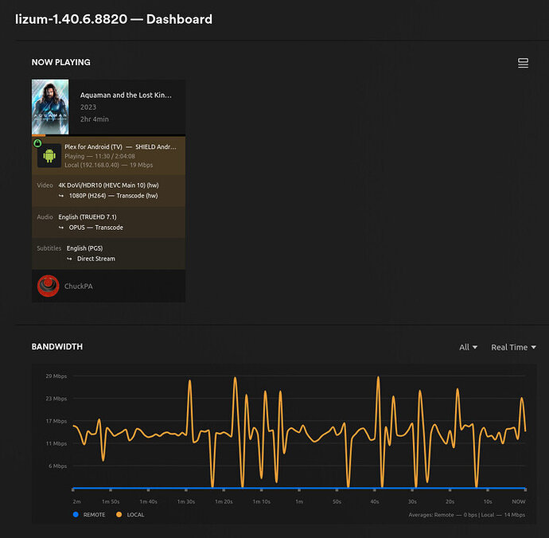Select 'Local (192.168.0.40) — 19 Mbps' line
The image size is (549, 538).
[108, 165]
